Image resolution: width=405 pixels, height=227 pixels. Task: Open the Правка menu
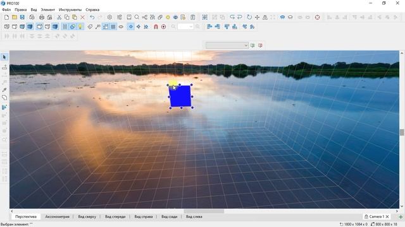coord(21,9)
